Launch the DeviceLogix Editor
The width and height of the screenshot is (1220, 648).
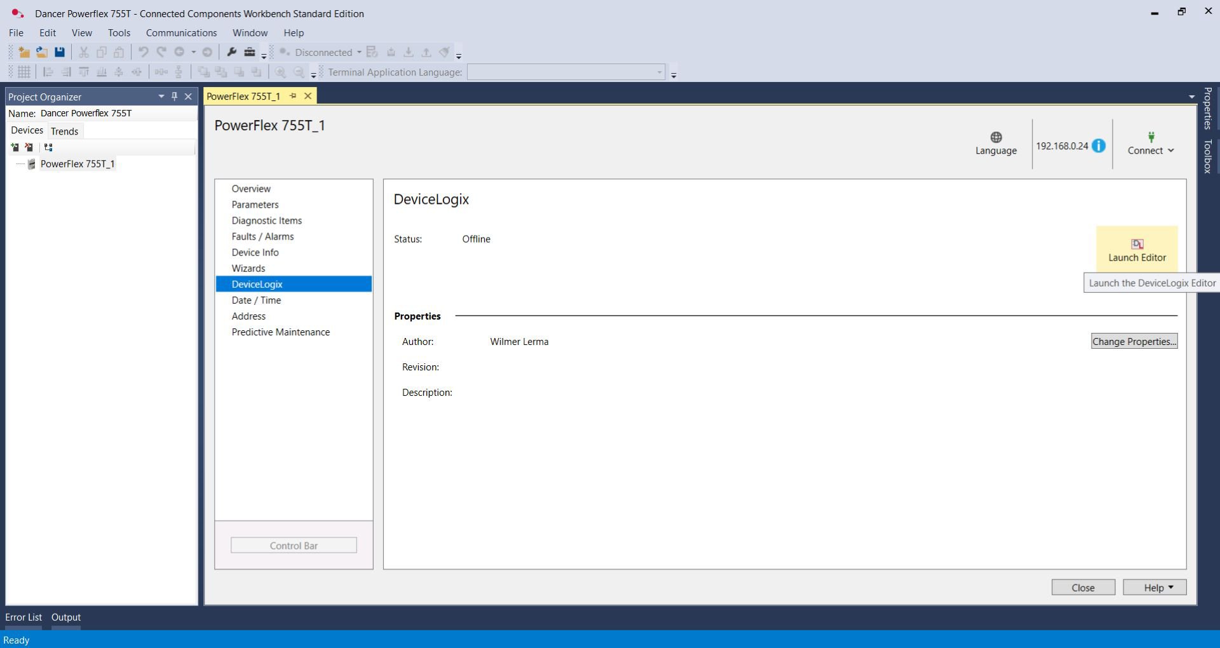pyautogui.click(x=1137, y=249)
